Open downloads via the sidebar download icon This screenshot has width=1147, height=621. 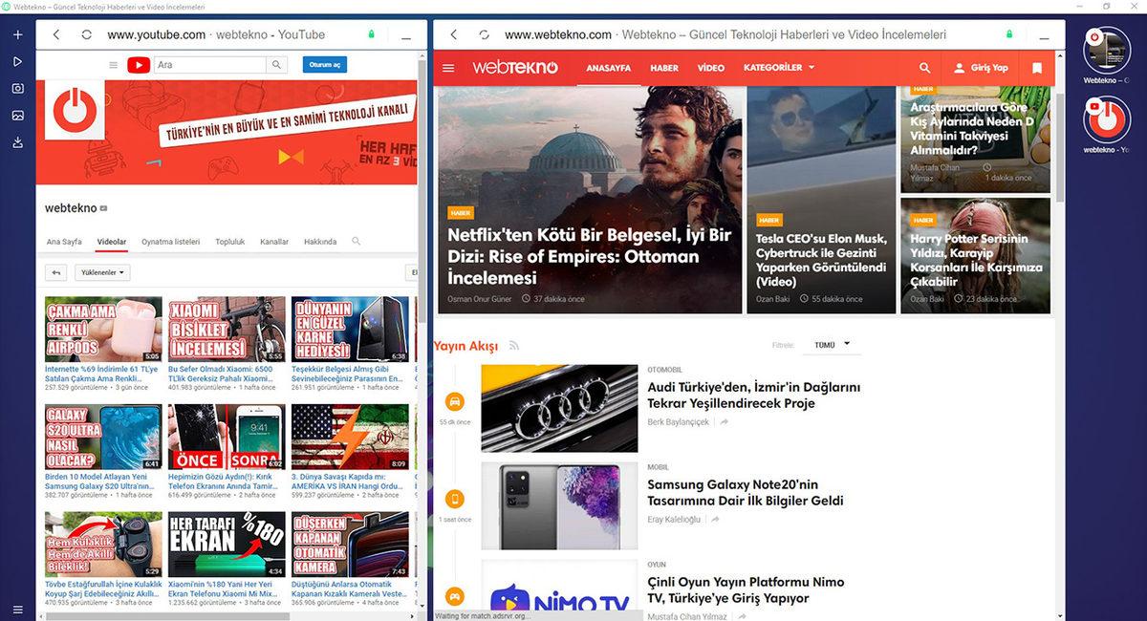point(15,141)
